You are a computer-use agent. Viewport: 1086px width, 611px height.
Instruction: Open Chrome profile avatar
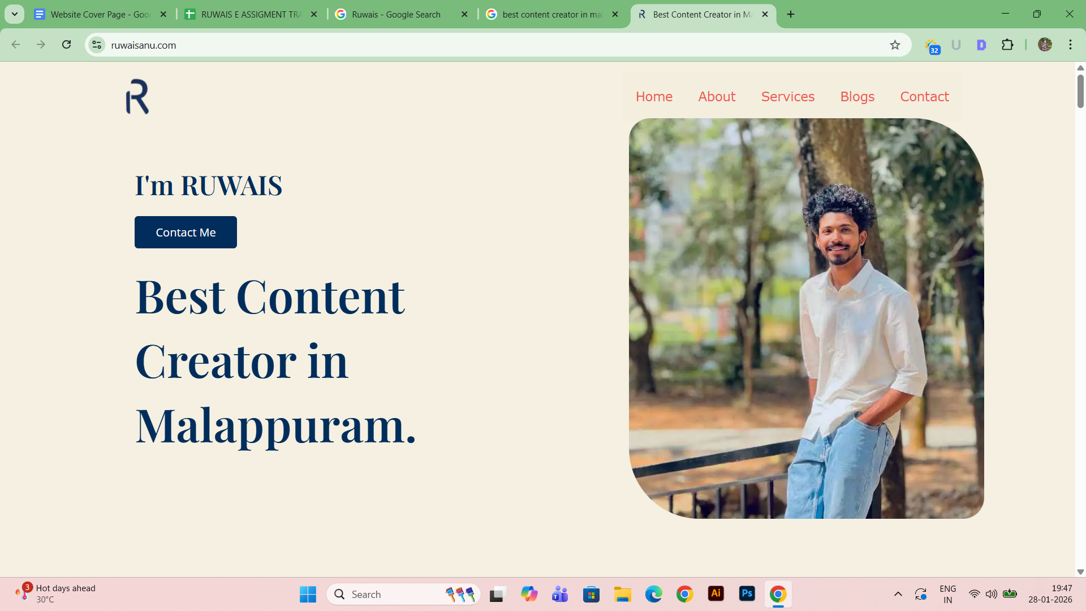click(x=1045, y=45)
